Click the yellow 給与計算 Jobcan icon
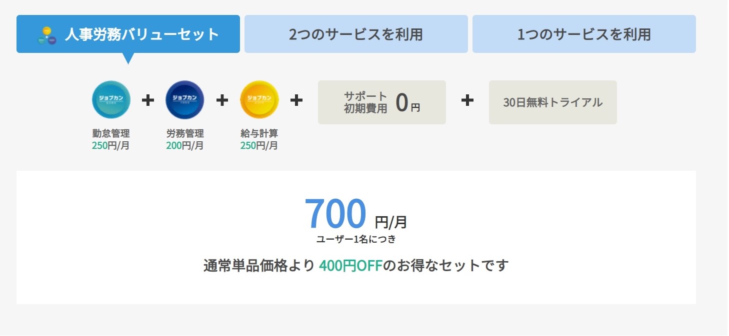Image resolution: width=729 pixels, height=336 pixels. [259, 100]
